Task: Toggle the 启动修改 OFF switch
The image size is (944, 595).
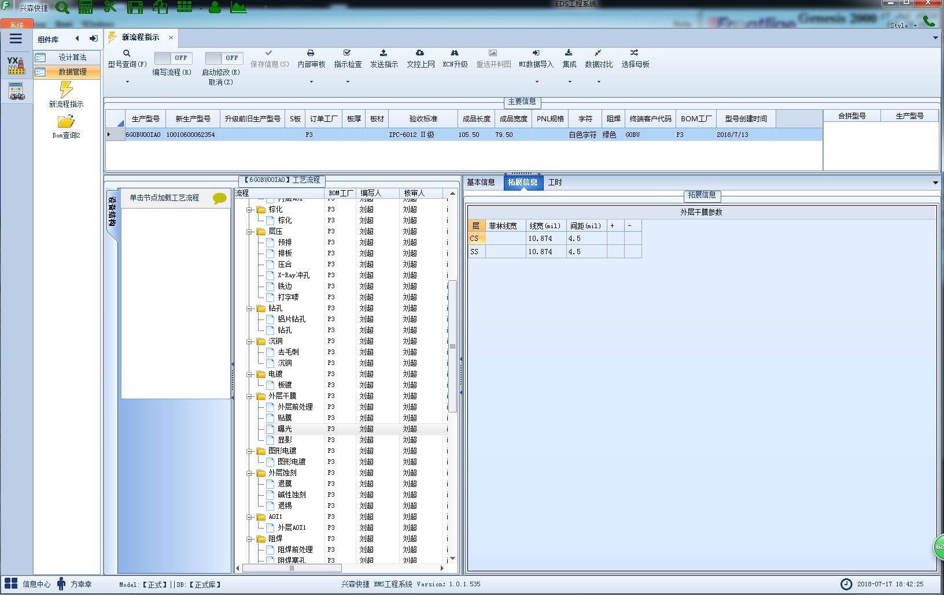Action: coord(224,58)
